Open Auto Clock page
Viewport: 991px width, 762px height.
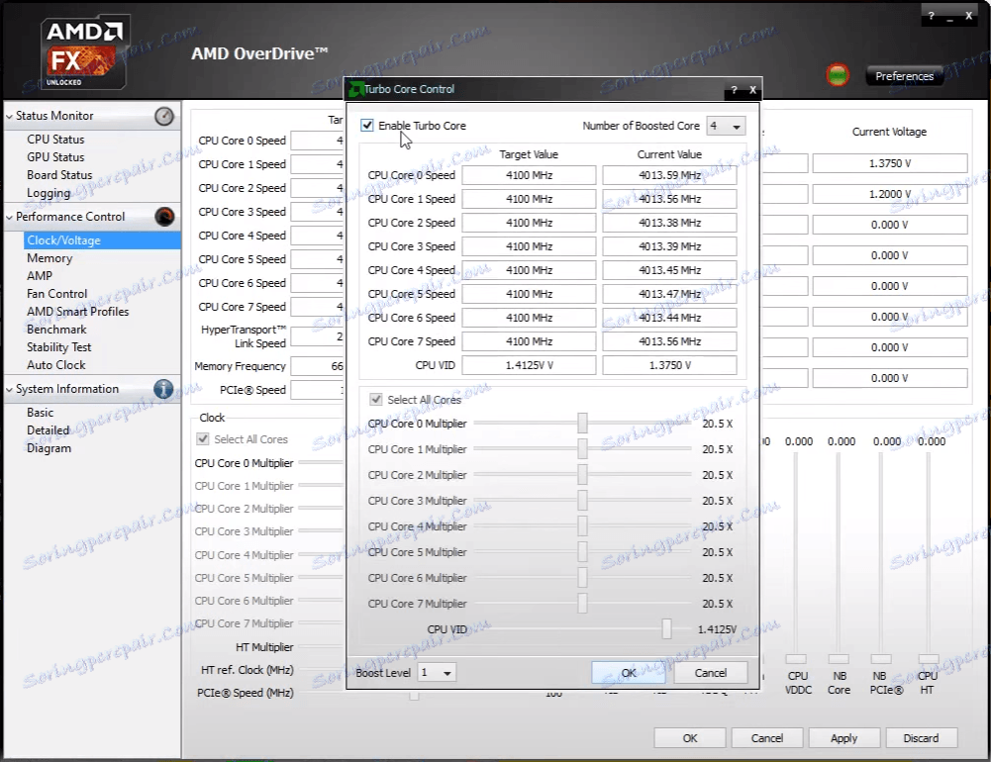(x=55, y=364)
